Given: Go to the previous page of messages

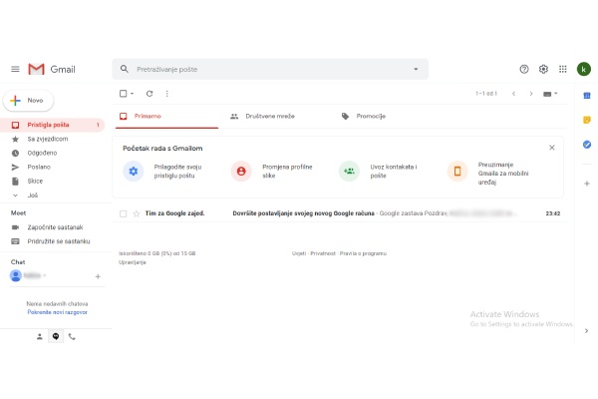Looking at the screenshot, I should (x=513, y=94).
